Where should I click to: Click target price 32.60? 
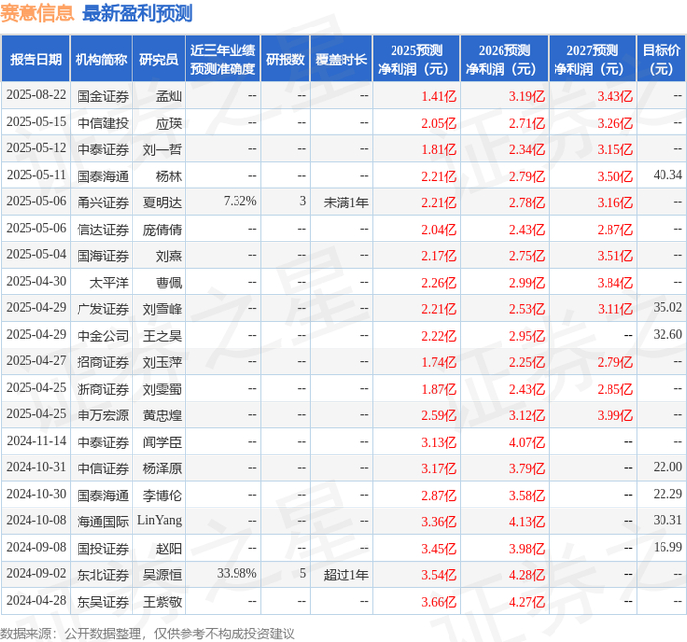click(x=667, y=335)
